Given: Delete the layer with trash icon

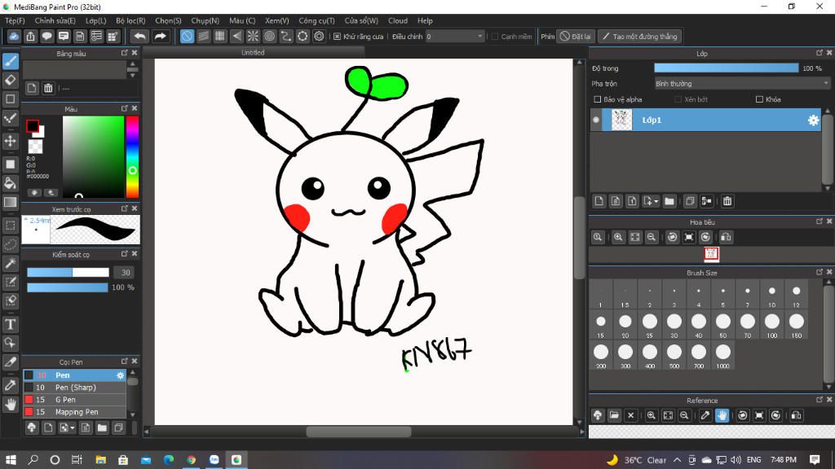Looking at the screenshot, I should pos(727,201).
